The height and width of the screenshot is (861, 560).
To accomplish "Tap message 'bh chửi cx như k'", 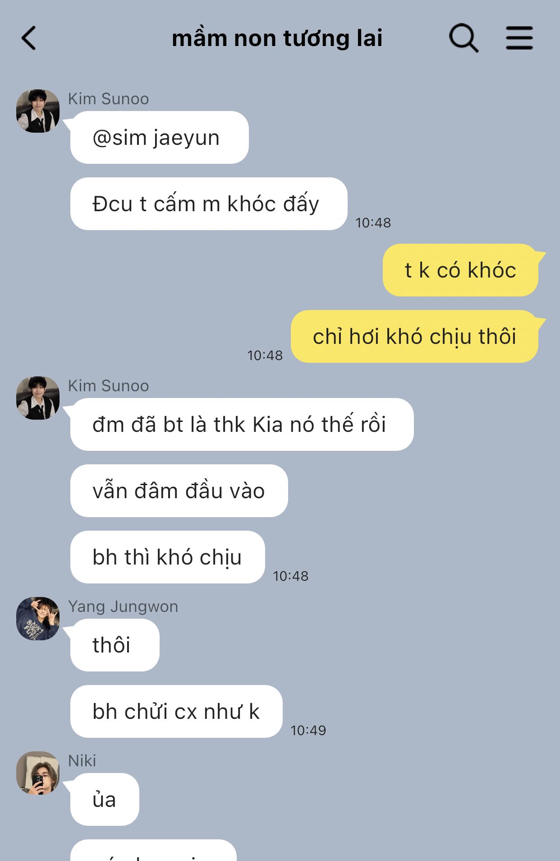I will coord(176,712).
